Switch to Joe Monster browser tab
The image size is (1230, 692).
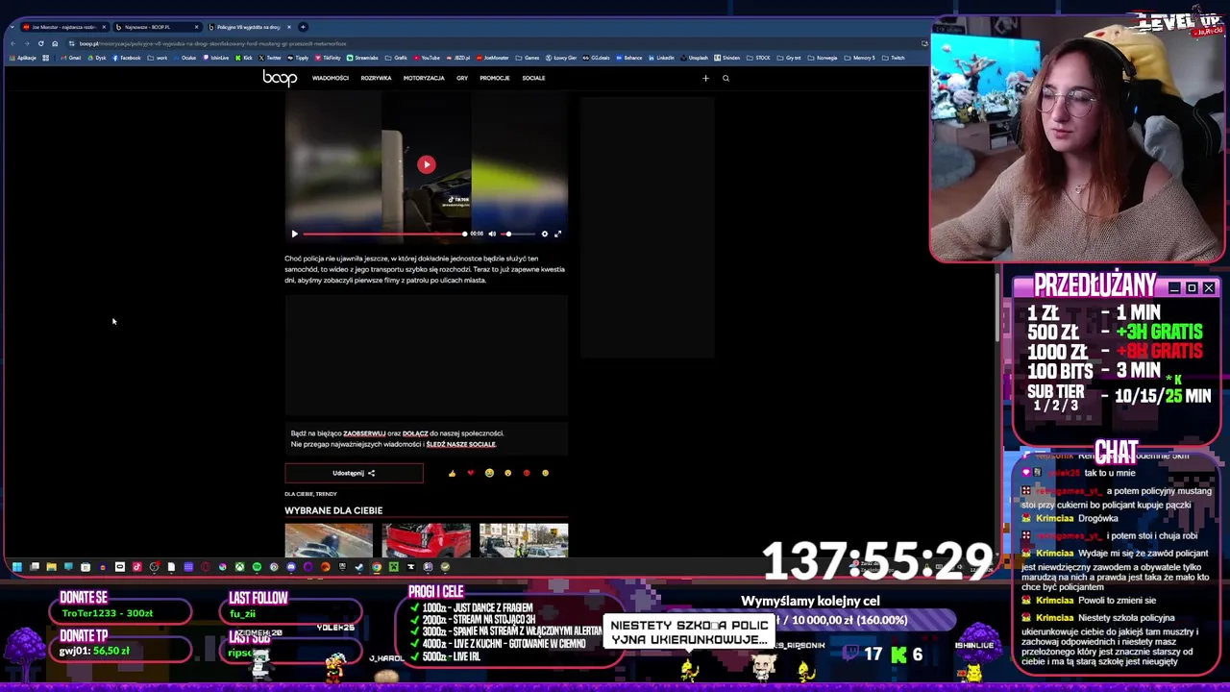coord(62,27)
